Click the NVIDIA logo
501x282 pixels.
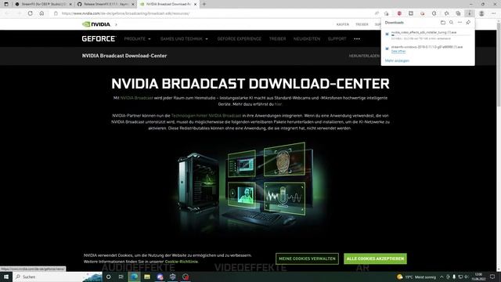96,24
